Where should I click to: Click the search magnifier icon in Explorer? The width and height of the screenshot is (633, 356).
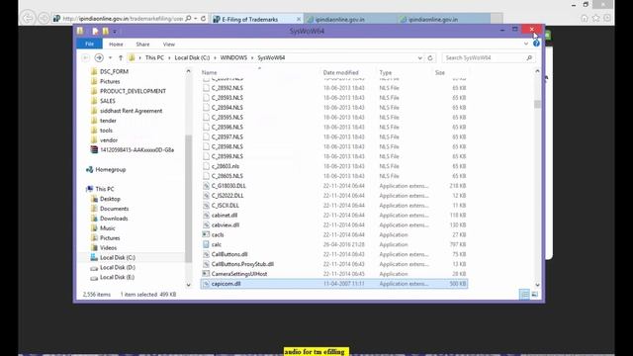point(529,57)
